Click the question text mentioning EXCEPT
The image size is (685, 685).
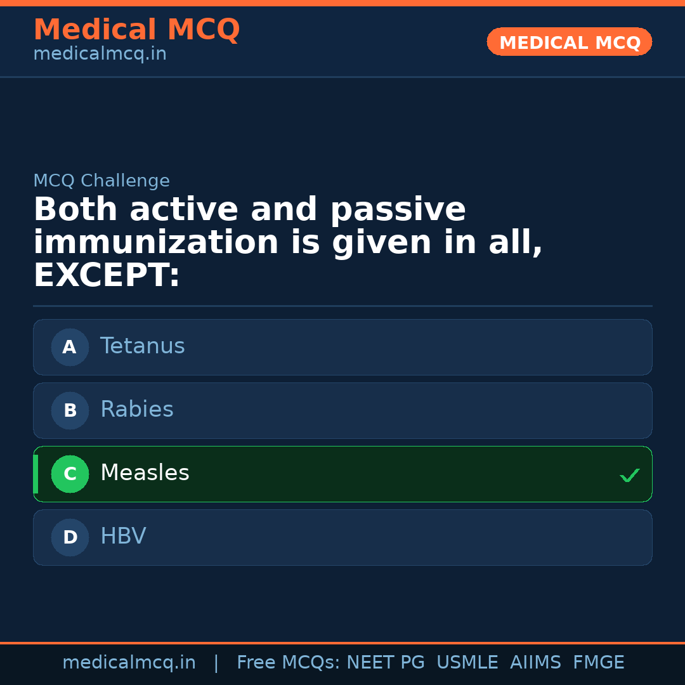click(287, 242)
